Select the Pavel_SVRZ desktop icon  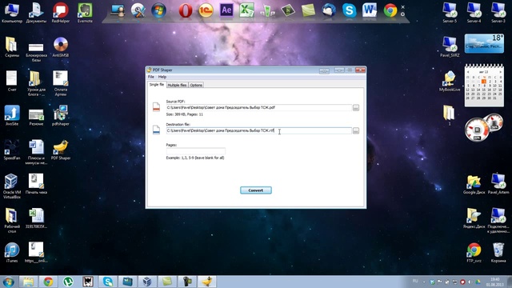pos(450,47)
